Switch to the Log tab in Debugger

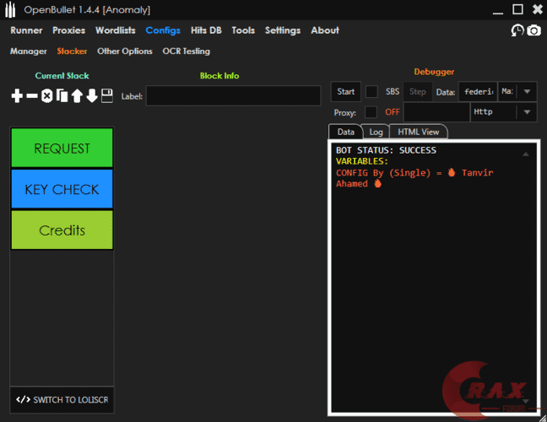click(x=376, y=132)
